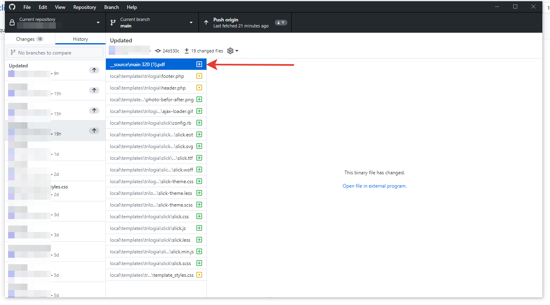Focus the No branches to compare field
This screenshot has width=550, height=305.
pos(55,52)
